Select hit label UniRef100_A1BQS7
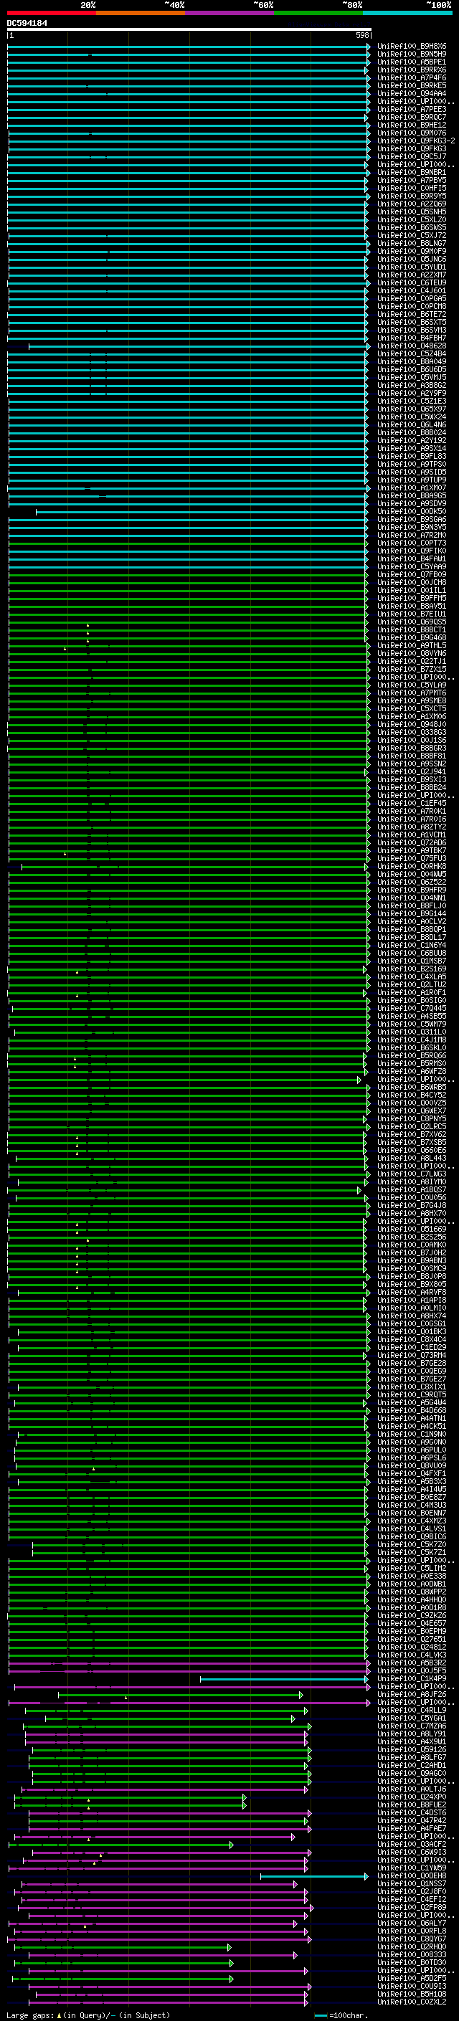Viewport: 459px width, 2021px height. [412, 1189]
